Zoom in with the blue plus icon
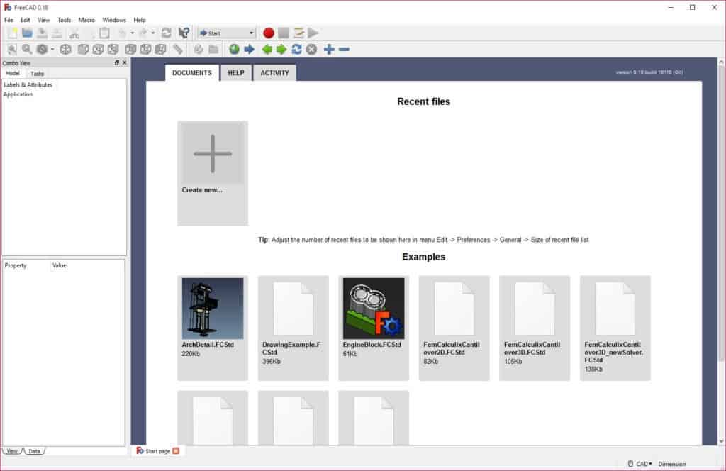Image resolution: width=726 pixels, height=471 pixels. (x=329, y=49)
